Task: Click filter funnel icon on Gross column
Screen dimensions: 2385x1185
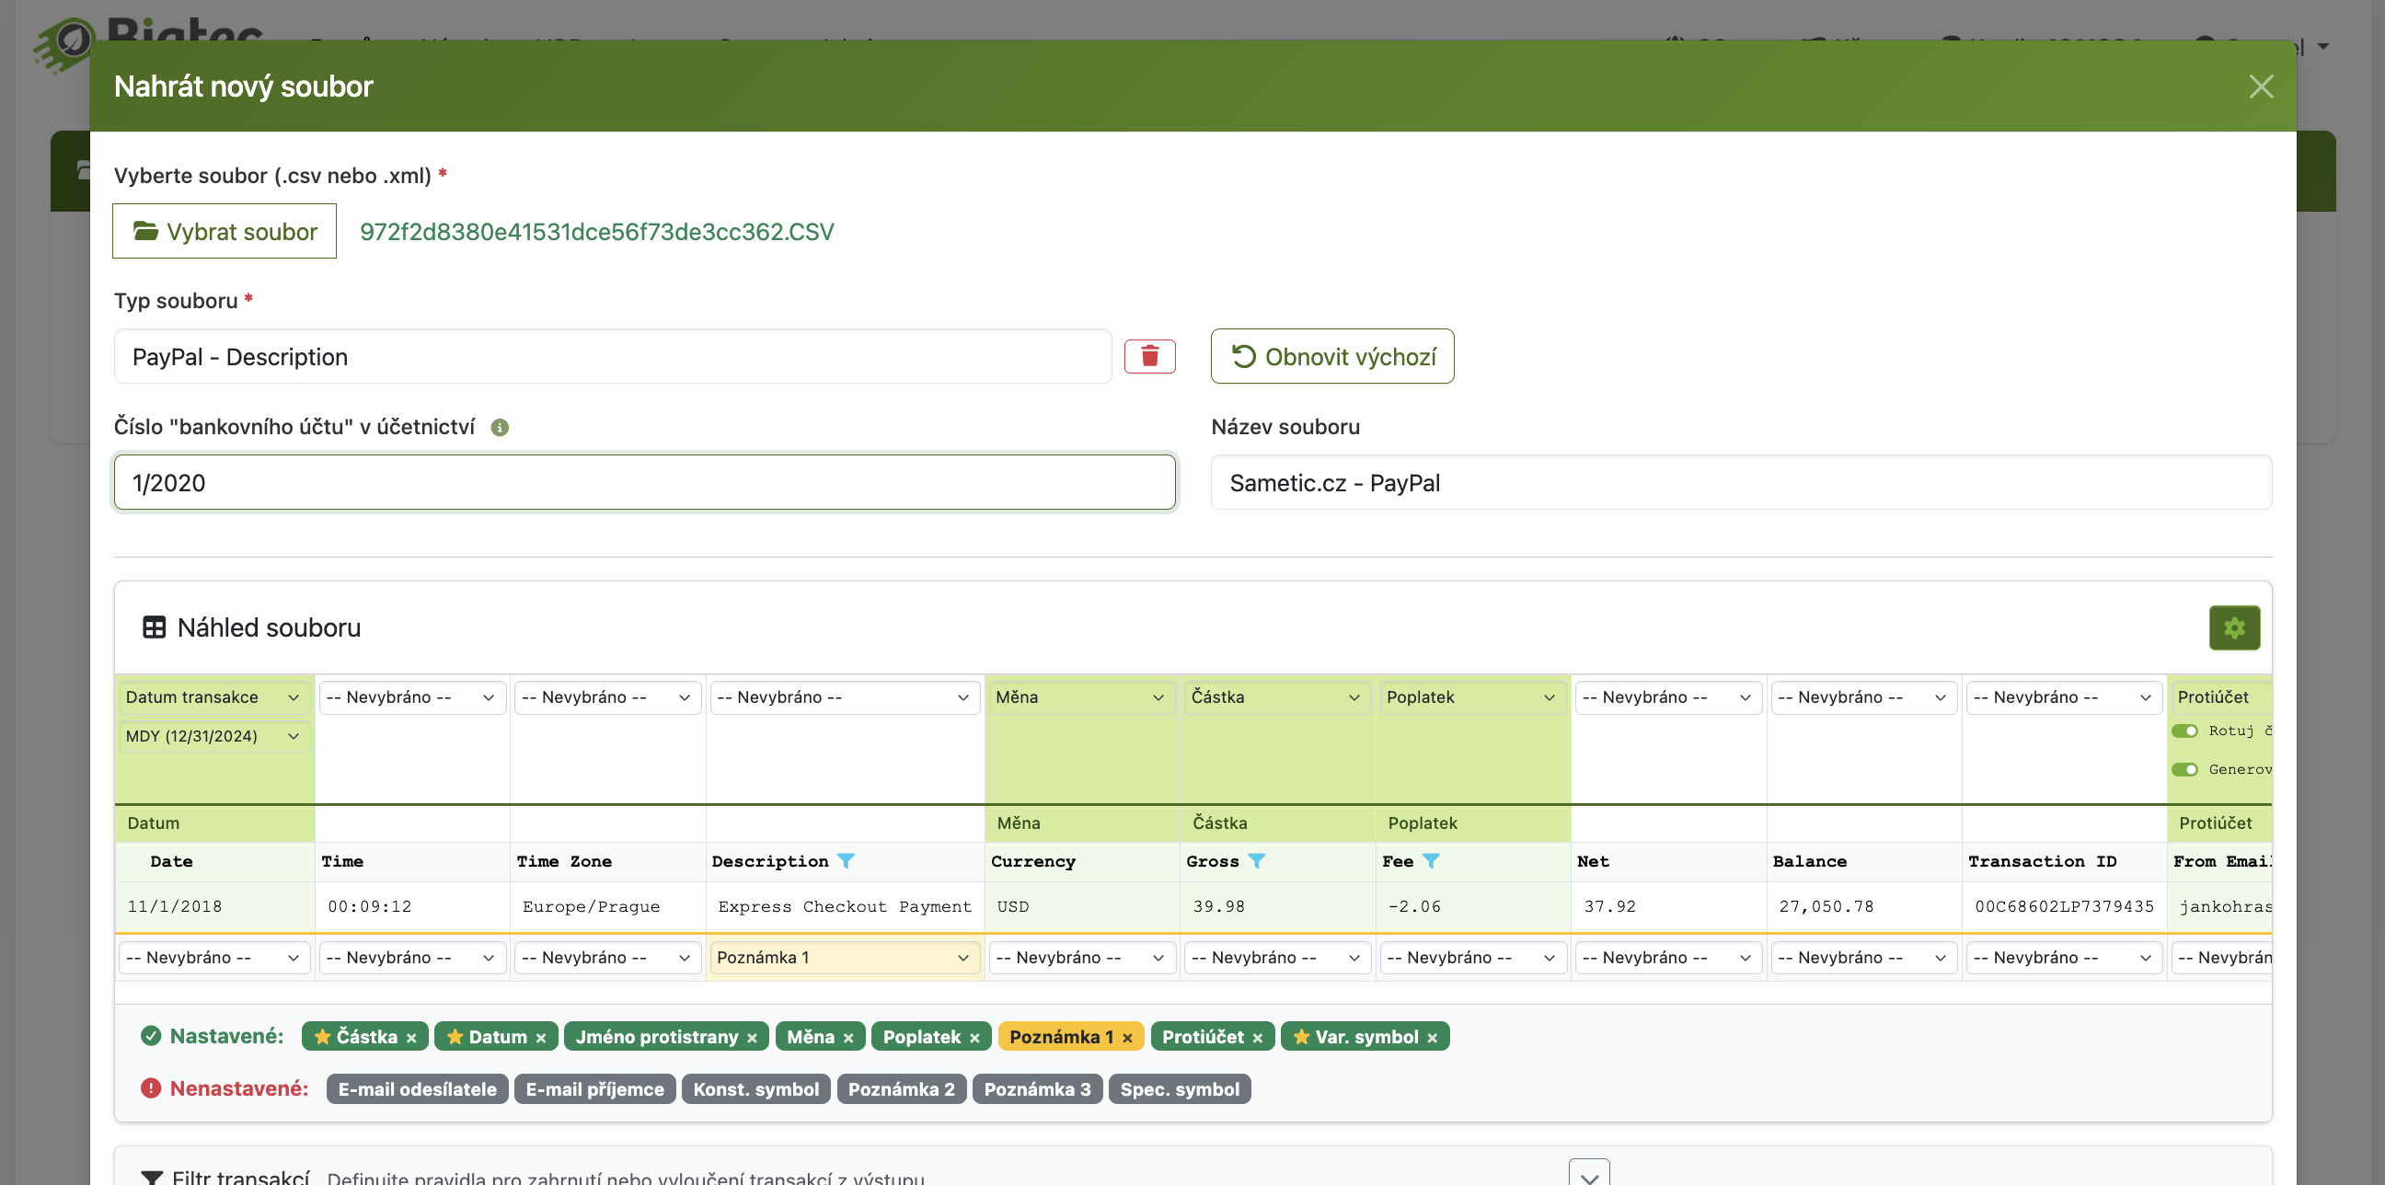Action: [x=1255, y=861]
